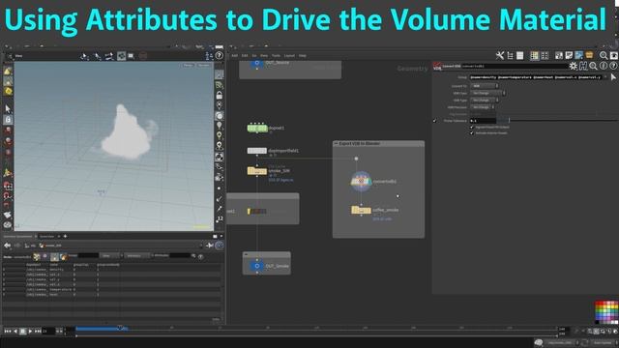Open the network editor View menu
This screenshot has height=348, width=619.
(264, 56)
